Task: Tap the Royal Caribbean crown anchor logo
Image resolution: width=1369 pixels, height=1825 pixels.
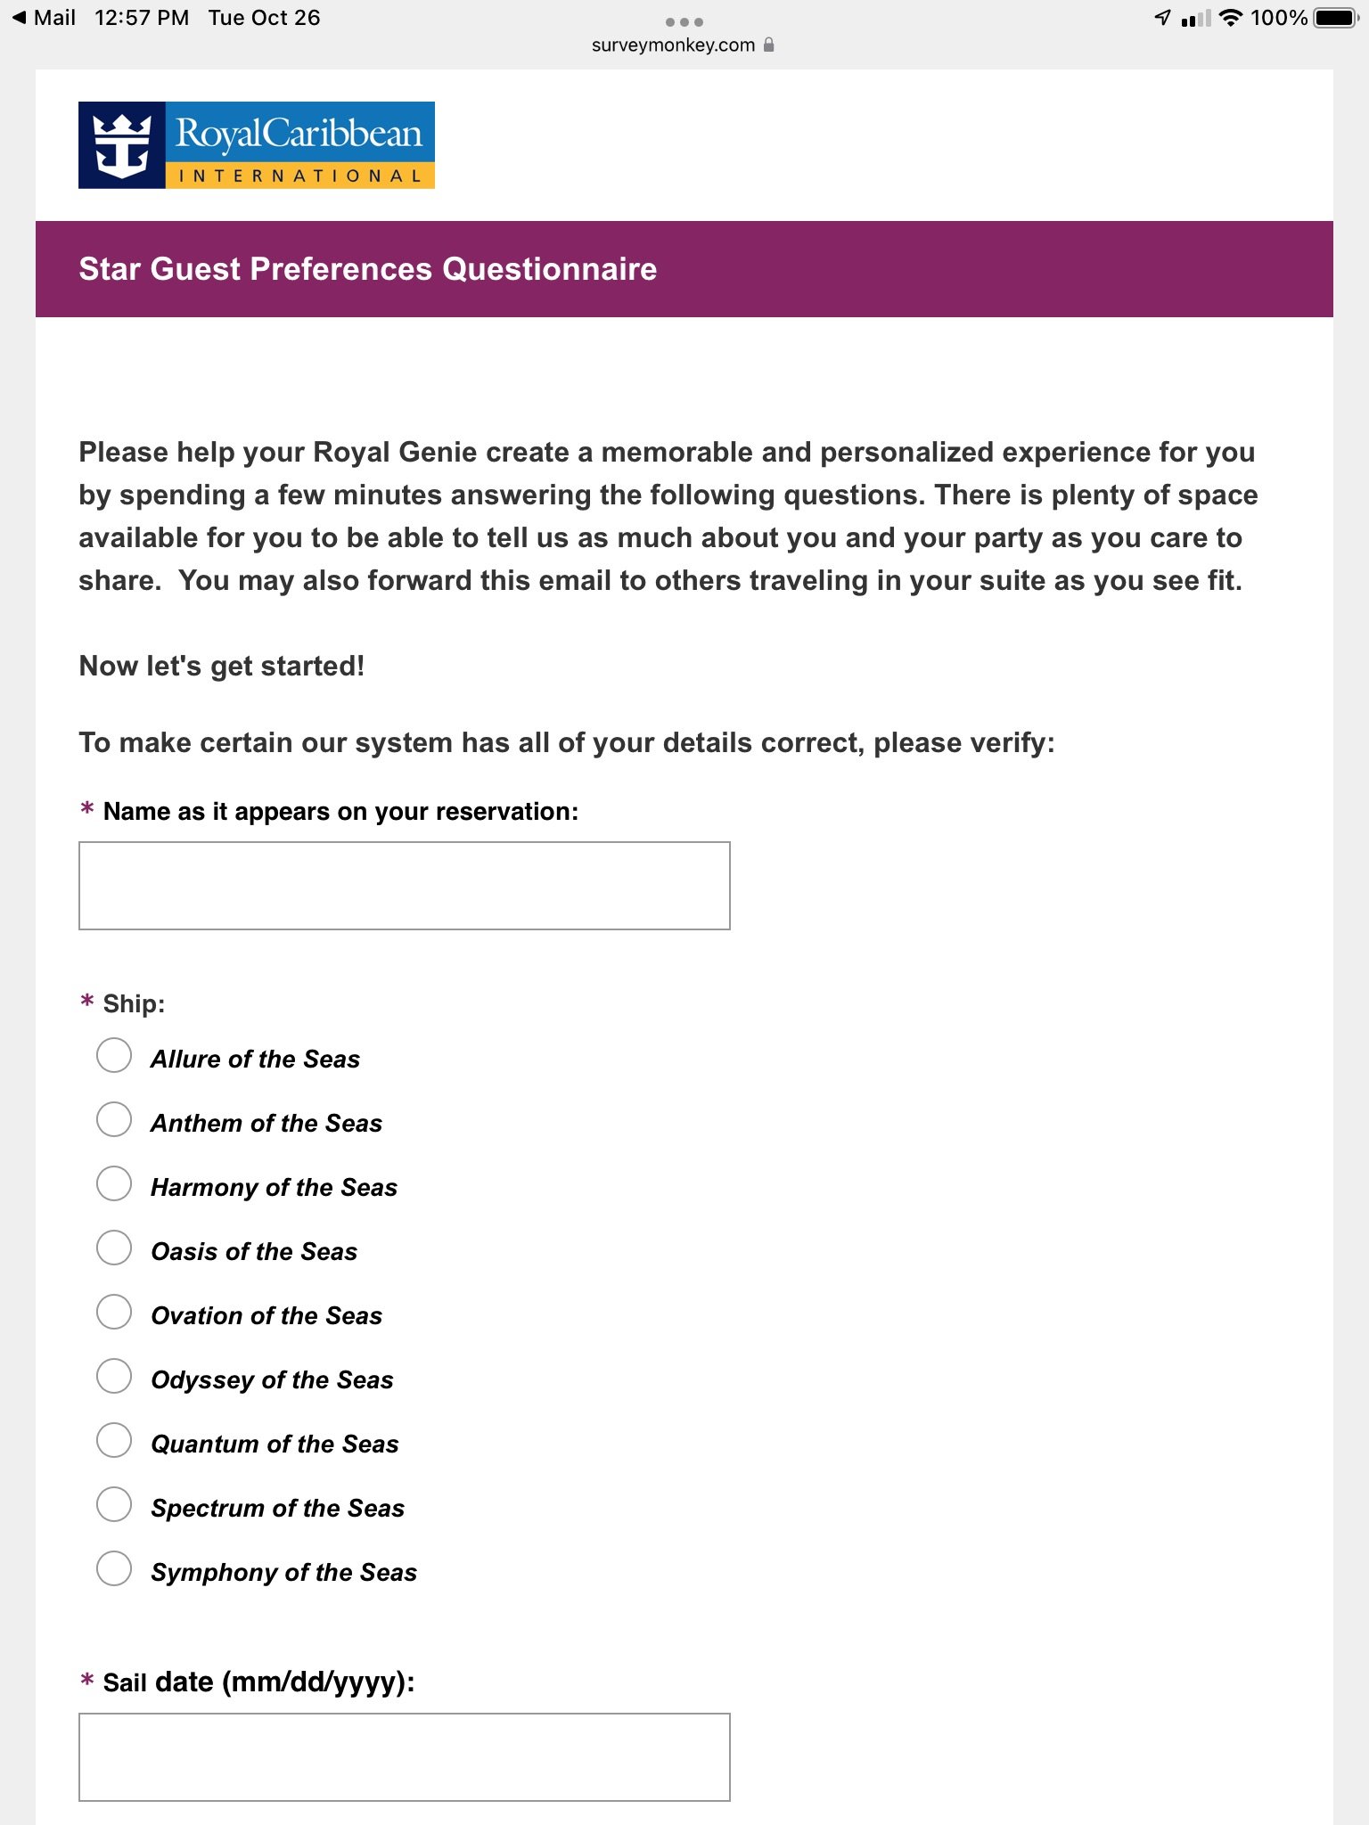Action: (122, 145)
